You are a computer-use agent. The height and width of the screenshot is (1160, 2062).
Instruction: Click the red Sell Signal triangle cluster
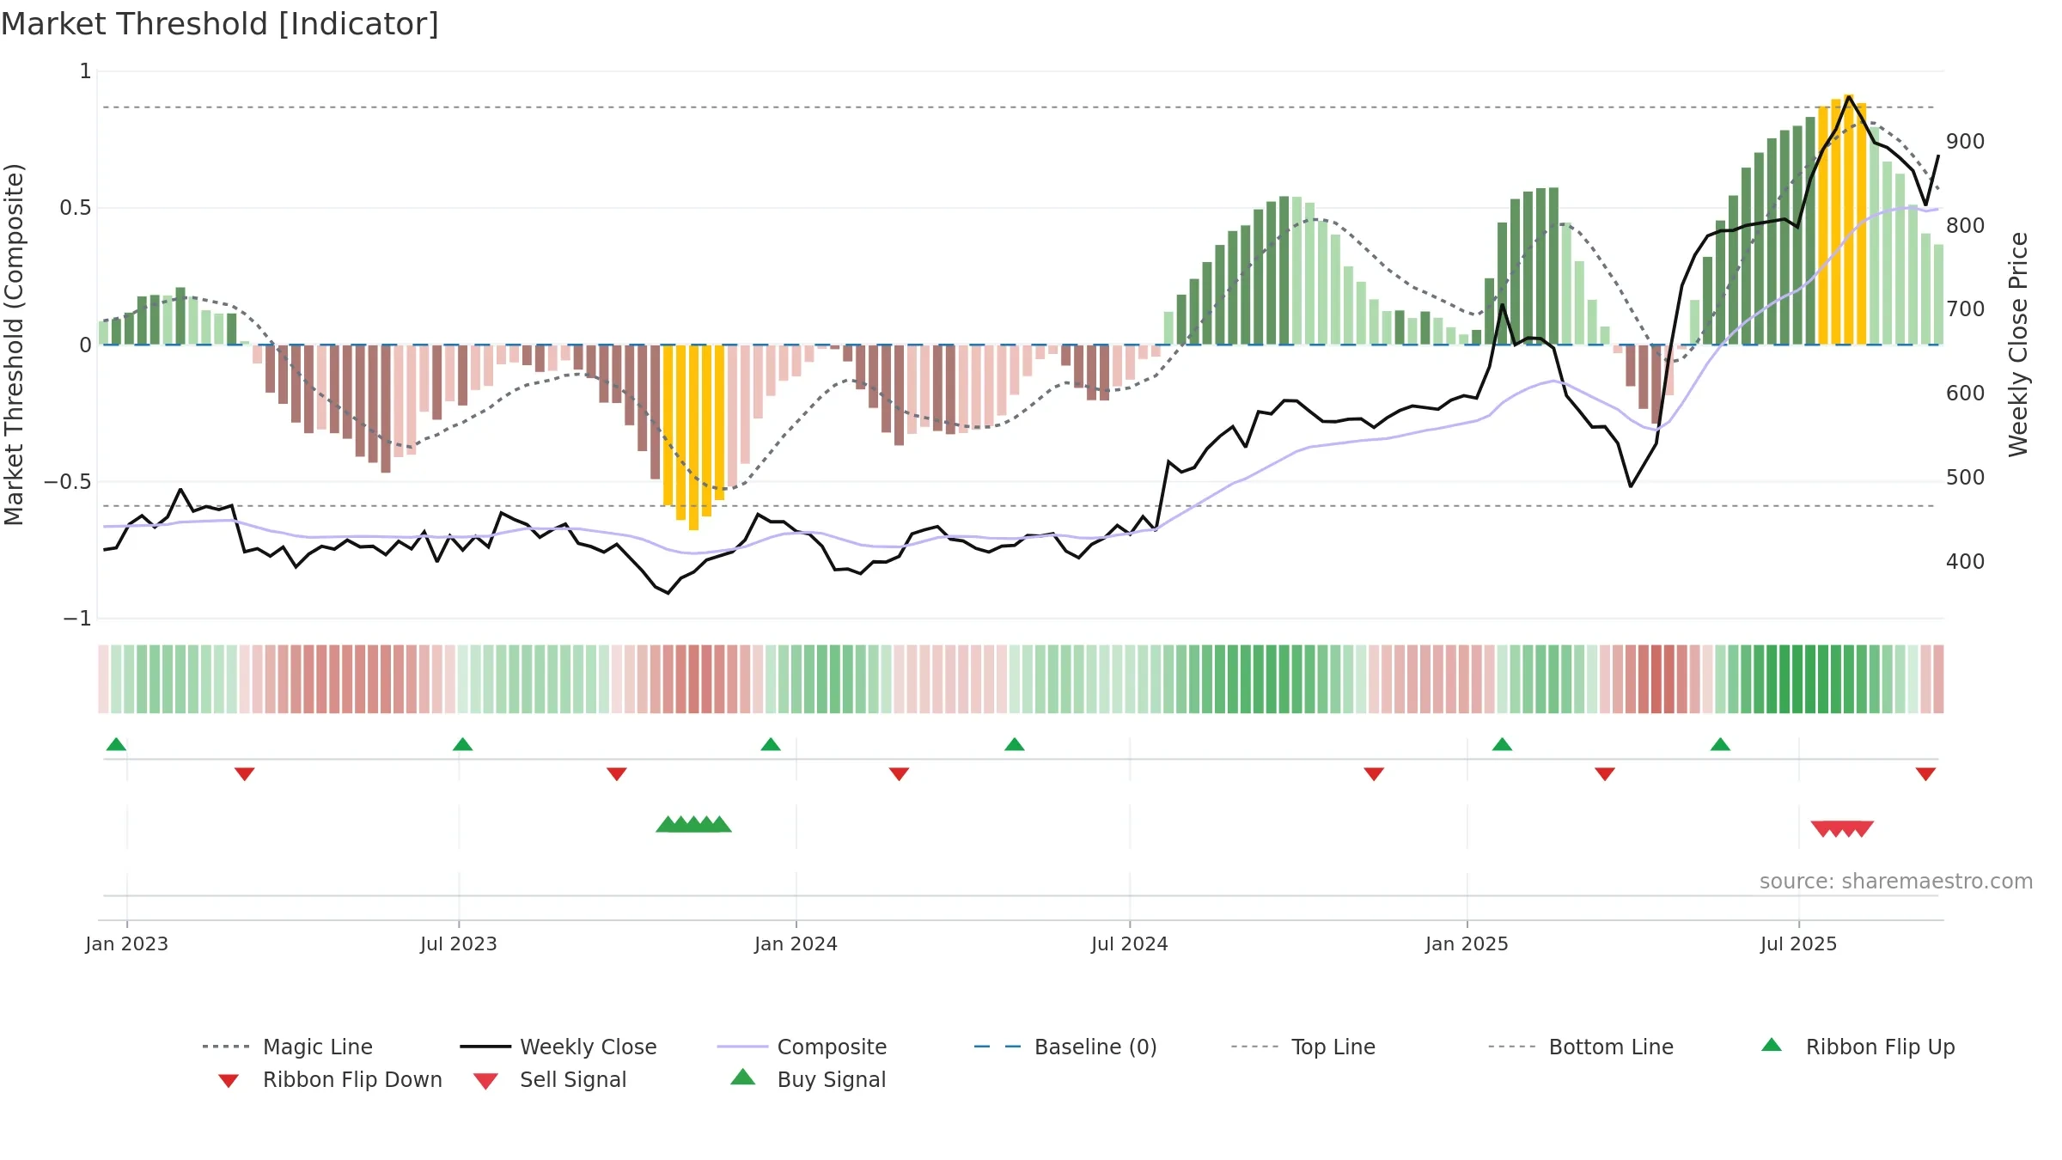coord(1842,828)
